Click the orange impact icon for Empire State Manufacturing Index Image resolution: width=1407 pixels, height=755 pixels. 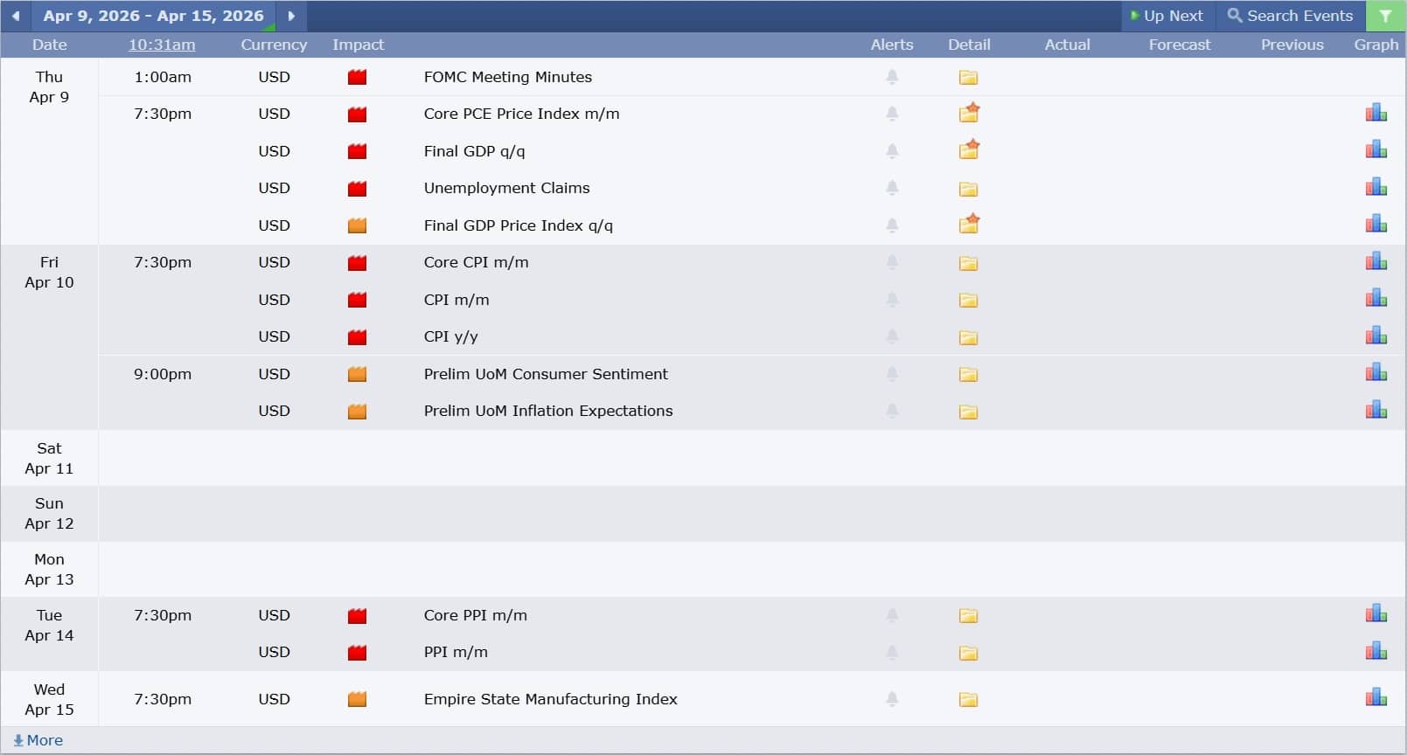[x=357, y=698]
